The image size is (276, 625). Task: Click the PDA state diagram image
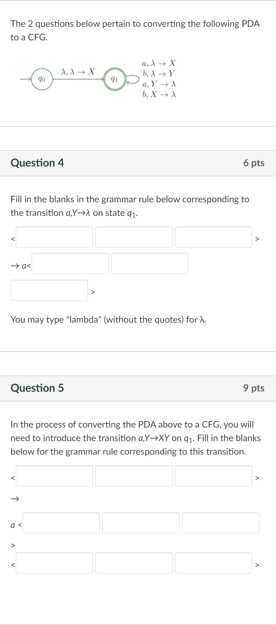pyautogui.click(x=97, y=79)
